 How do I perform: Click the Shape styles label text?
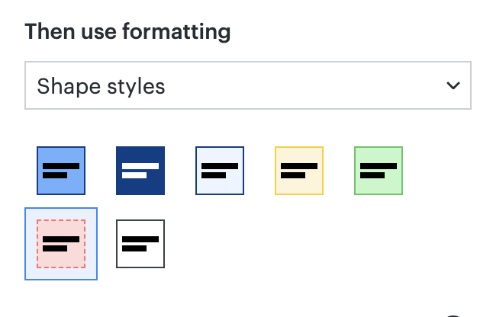[101, 87]
